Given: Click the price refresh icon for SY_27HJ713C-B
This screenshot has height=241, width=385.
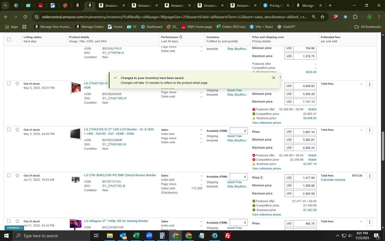Looking at the screenshot, I should pos(261,178).
